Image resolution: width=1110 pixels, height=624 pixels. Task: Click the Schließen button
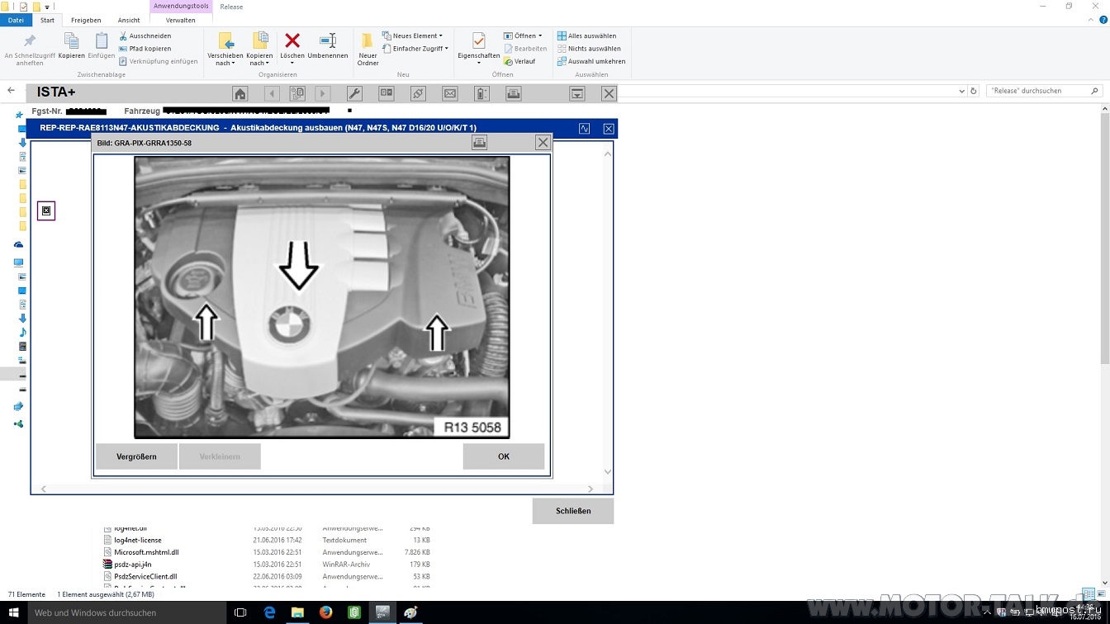point(572,511)
